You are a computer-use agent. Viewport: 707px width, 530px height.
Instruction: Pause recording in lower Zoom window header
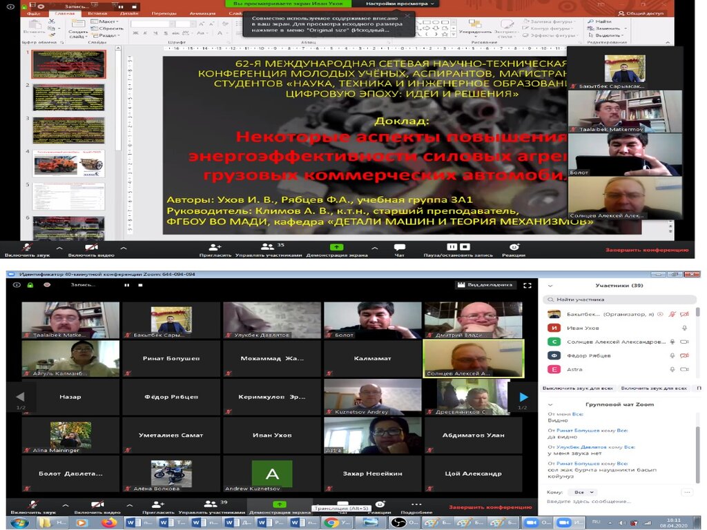click(127, 285)
